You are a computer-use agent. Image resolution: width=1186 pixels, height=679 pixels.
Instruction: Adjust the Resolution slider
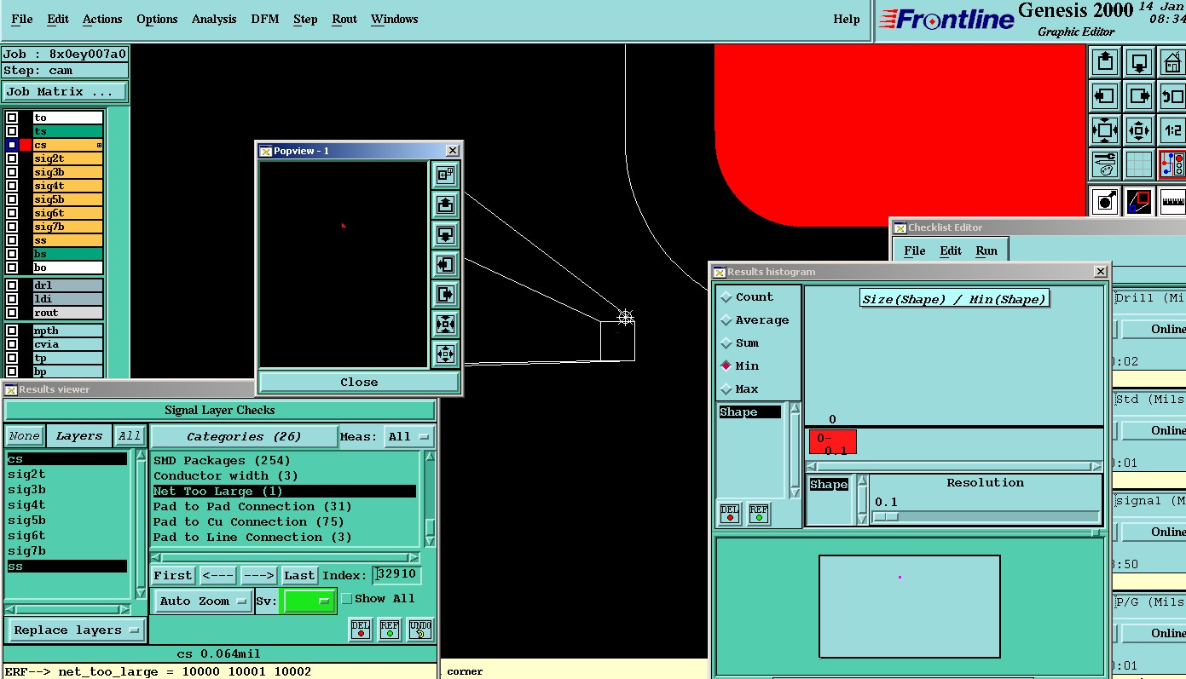886,516
